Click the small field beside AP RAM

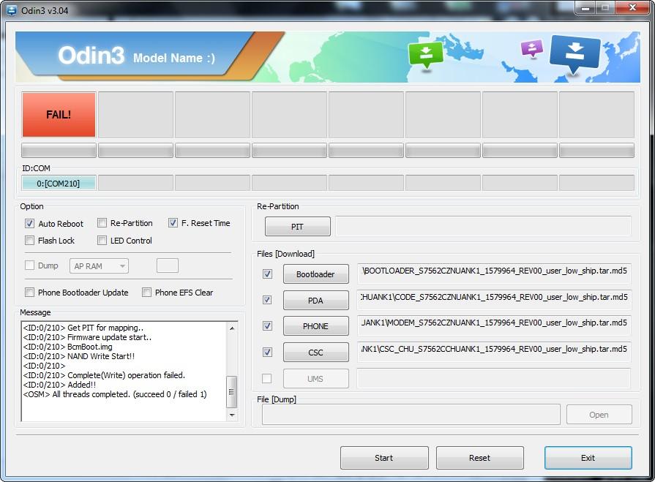pos(168,266)
